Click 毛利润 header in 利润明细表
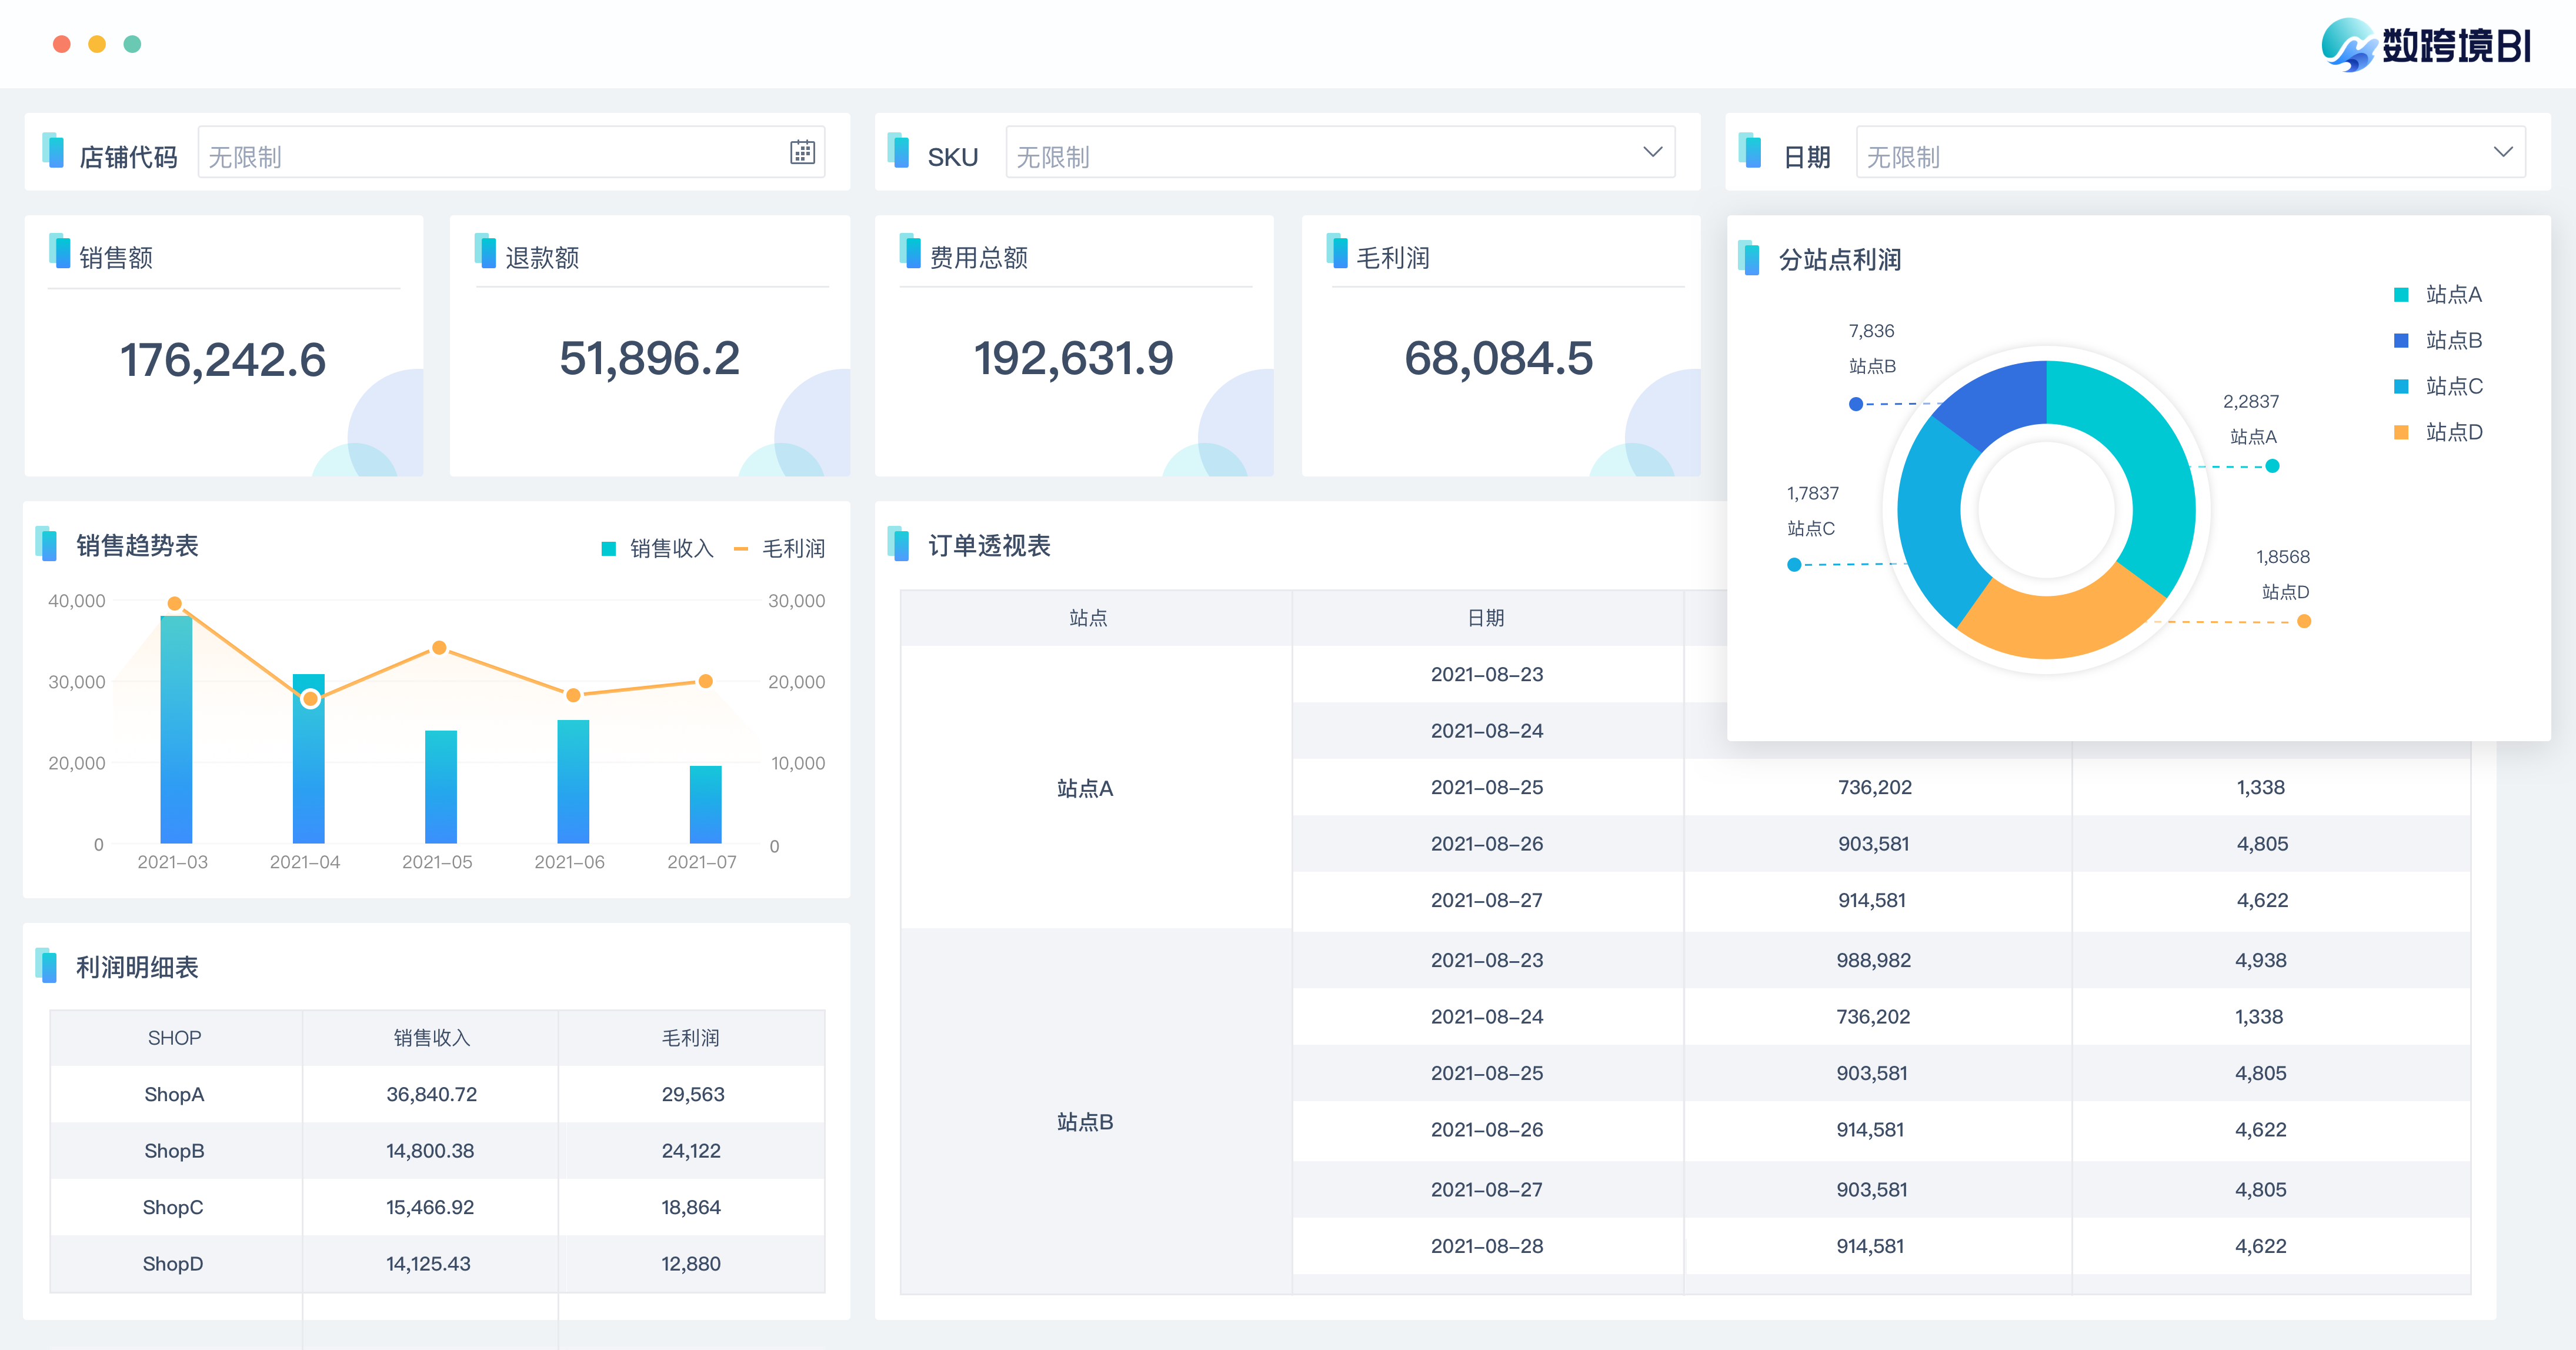The image size is (2576, 1350). (x=691, y=1038)
